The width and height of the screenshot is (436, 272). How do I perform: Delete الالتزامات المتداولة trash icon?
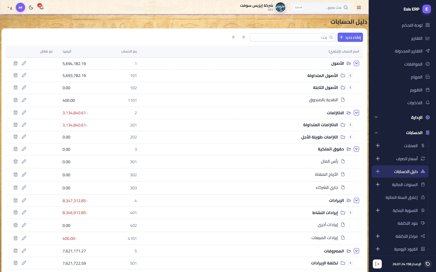tap(16, 125)
